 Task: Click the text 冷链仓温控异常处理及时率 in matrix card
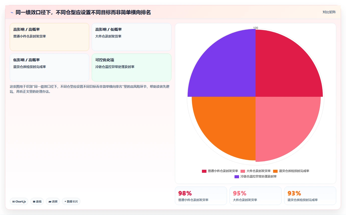pyautogui.click(x=115, y=67)
